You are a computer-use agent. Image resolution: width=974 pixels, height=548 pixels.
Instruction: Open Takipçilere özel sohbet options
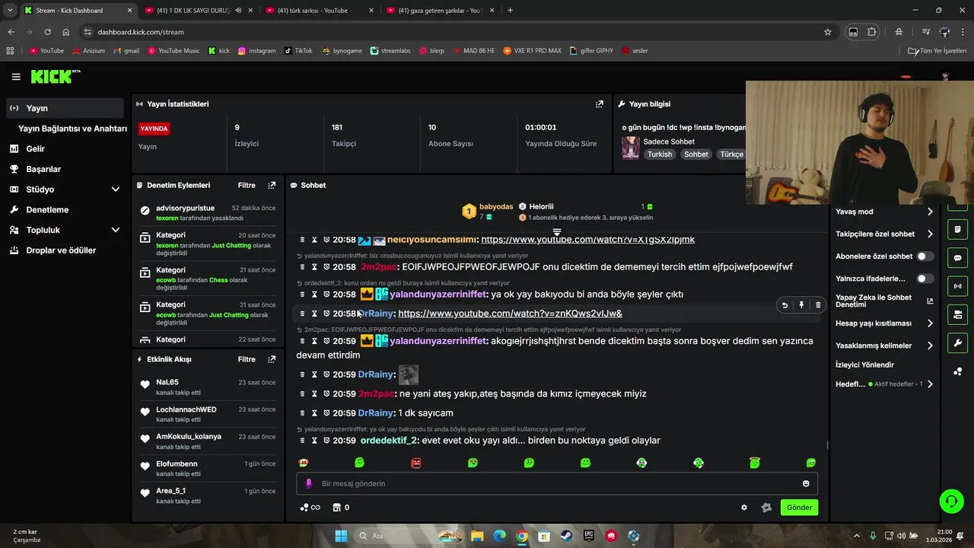coord(884,234)
